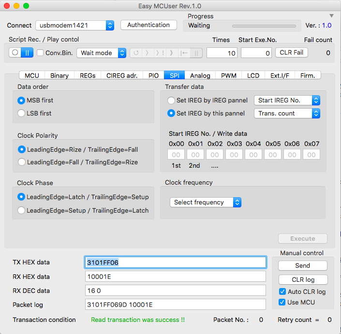This screenshot has width=341, height=334.
Task: Click the blue script pause button
Action: [27, 53]
